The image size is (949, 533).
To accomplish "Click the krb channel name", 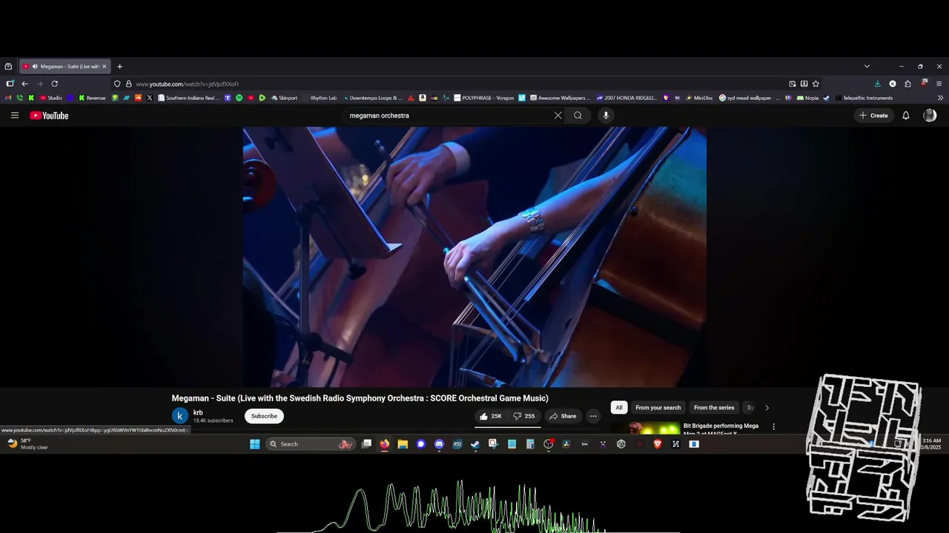I will click(x=198, y=412).
